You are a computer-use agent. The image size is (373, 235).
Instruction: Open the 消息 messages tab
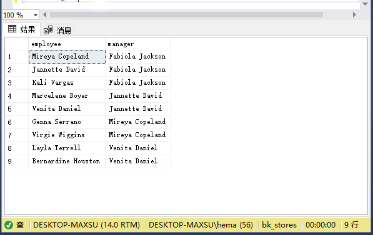[57, 30]
